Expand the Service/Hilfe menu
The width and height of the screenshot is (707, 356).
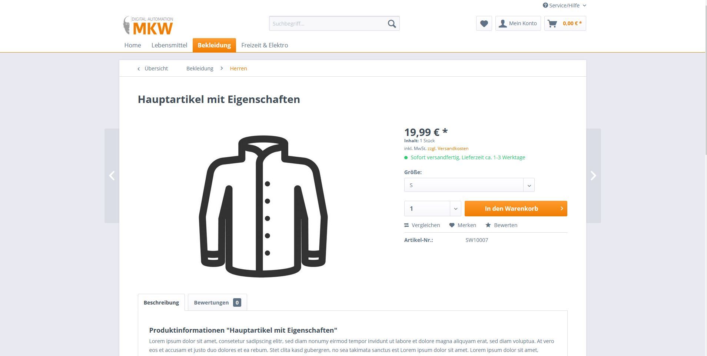pos(564,6)
